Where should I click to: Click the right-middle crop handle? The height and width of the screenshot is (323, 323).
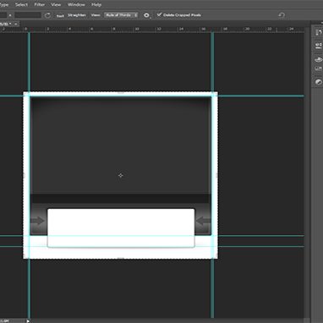[216, 175]
